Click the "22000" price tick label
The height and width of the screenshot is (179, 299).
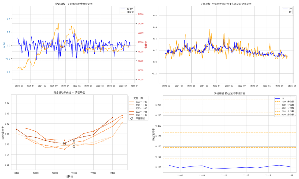coord(141,33)
